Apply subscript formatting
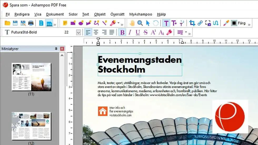Image resolution: width=258 pixels, height=145 pixels. pyautogui.click(x=161, y=32)
